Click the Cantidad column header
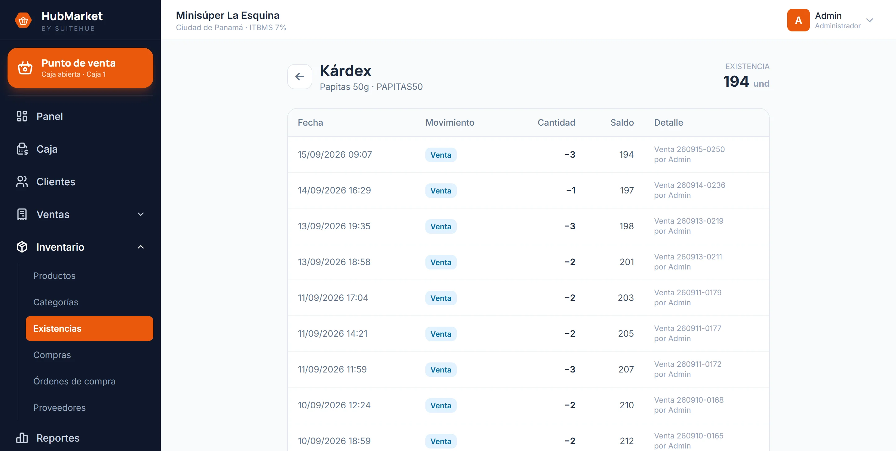This screenshot has height=451, width=896. point(556,122)
